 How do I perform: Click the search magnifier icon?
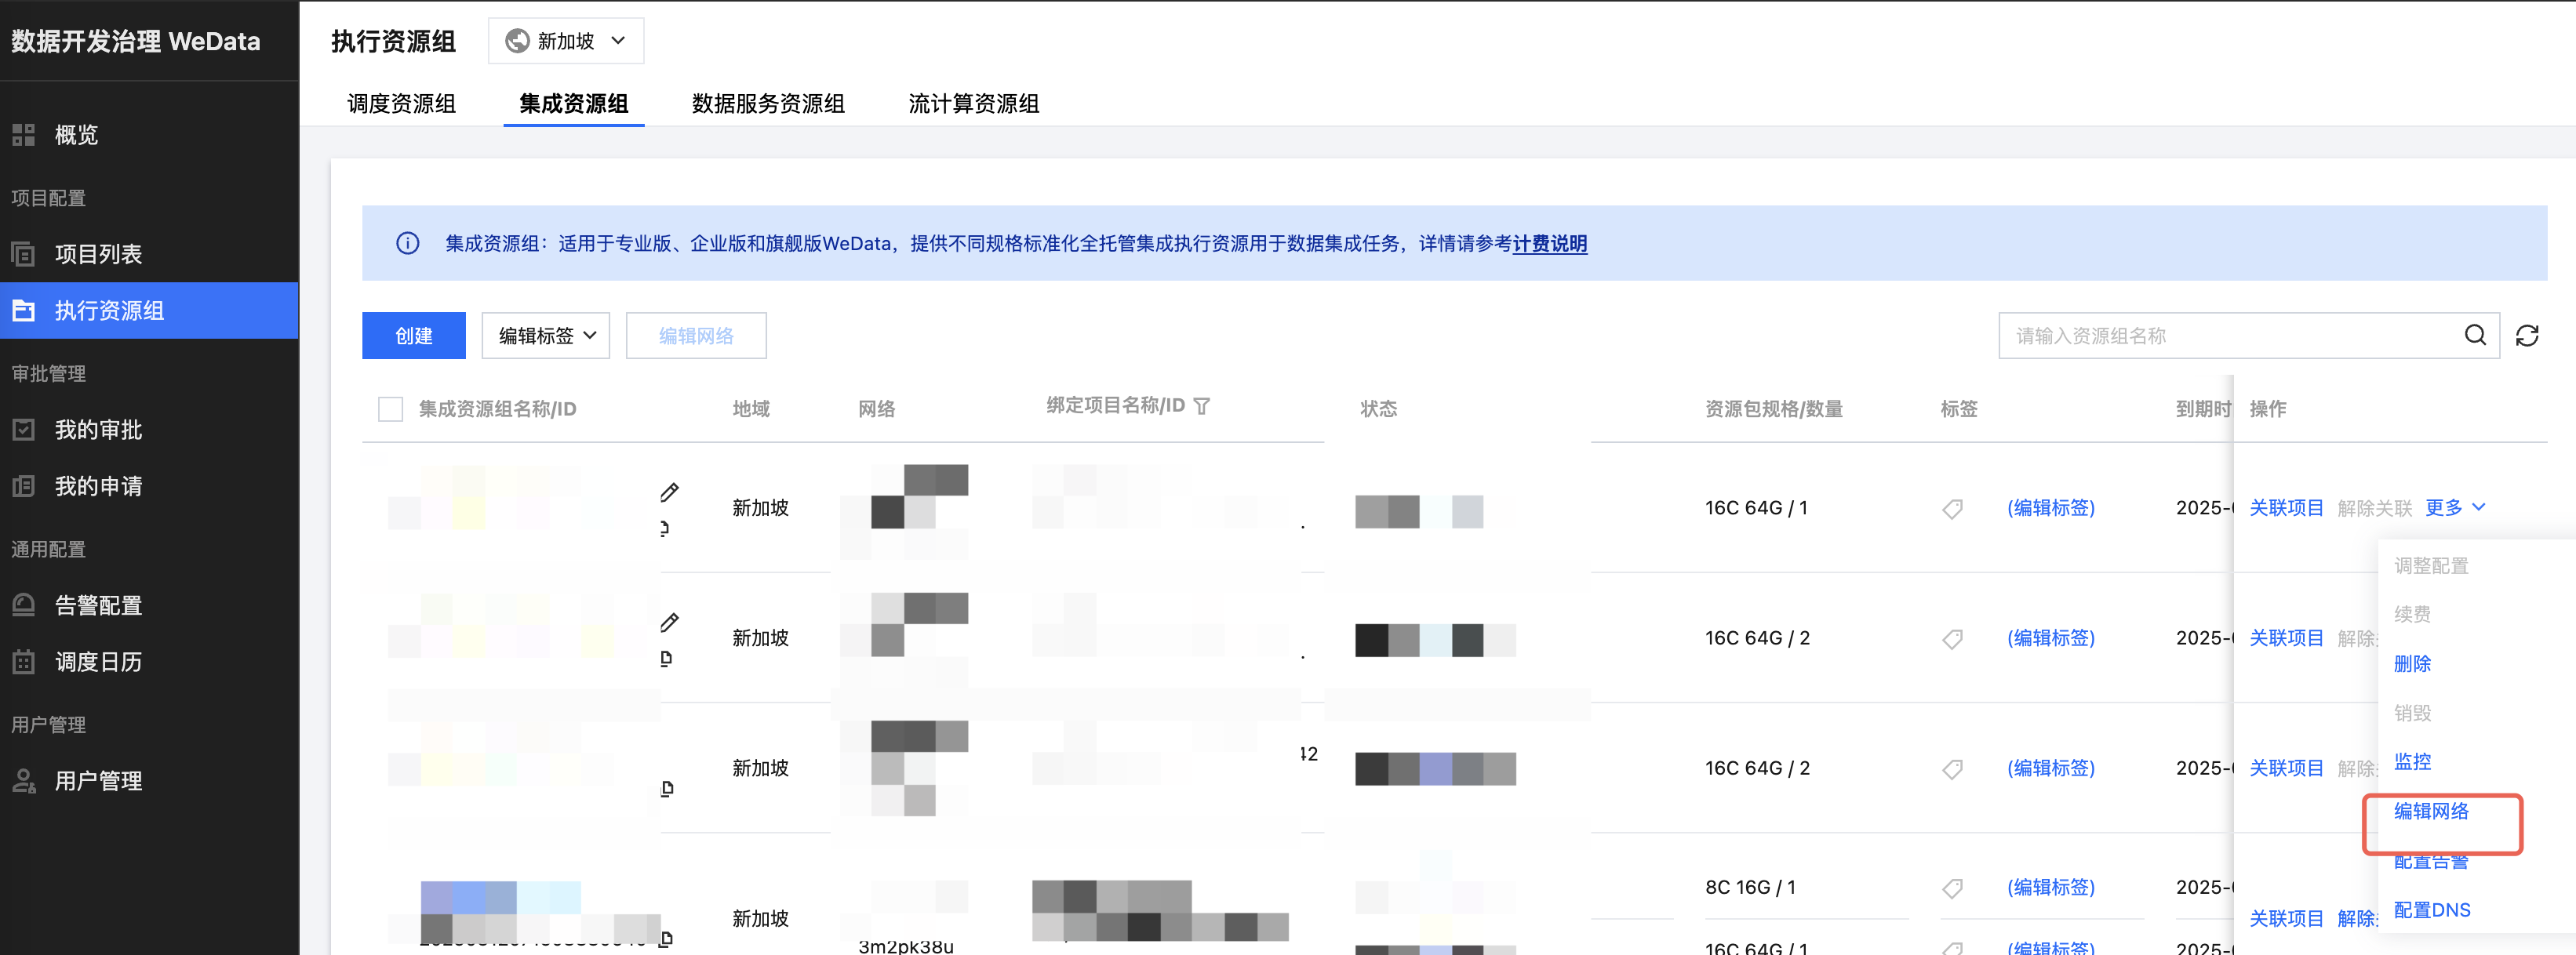pos(2475,335)
